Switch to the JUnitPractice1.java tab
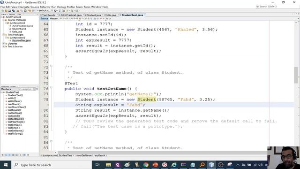The image size is (300, 169). click(71, 15)
